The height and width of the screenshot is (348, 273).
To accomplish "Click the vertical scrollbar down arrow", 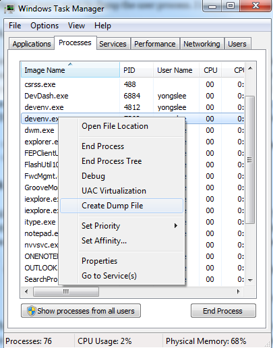I will 250,280.
